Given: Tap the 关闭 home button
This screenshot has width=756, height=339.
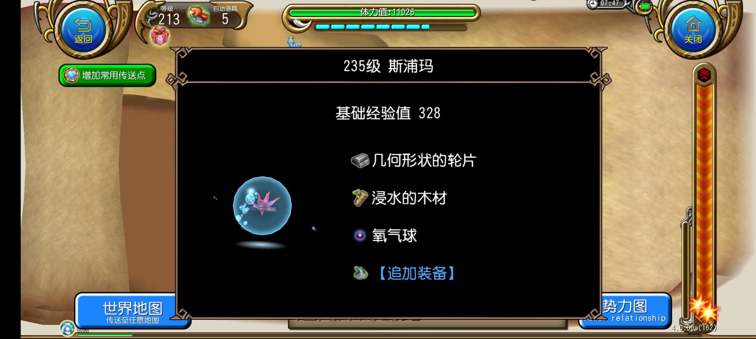Looking at the screenshot, I should [x=693, y=30].
